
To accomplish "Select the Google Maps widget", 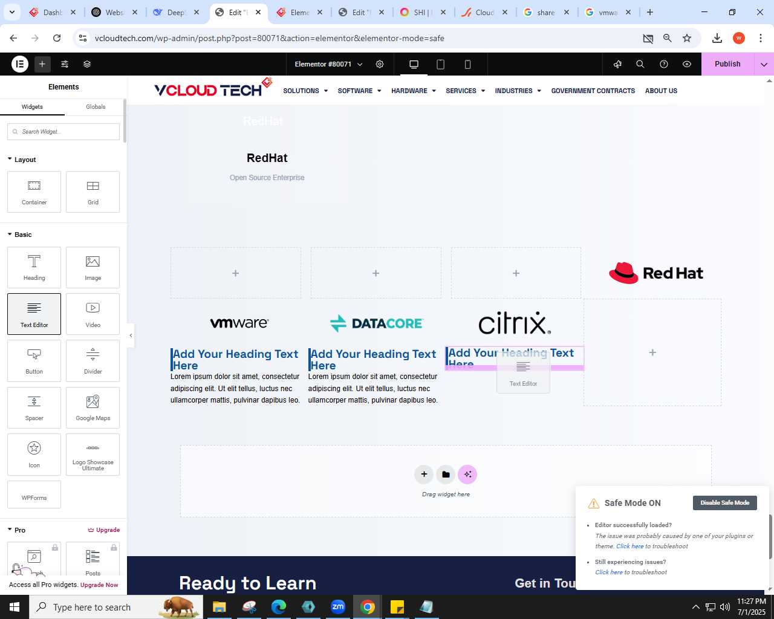I will tap(93, 407).
